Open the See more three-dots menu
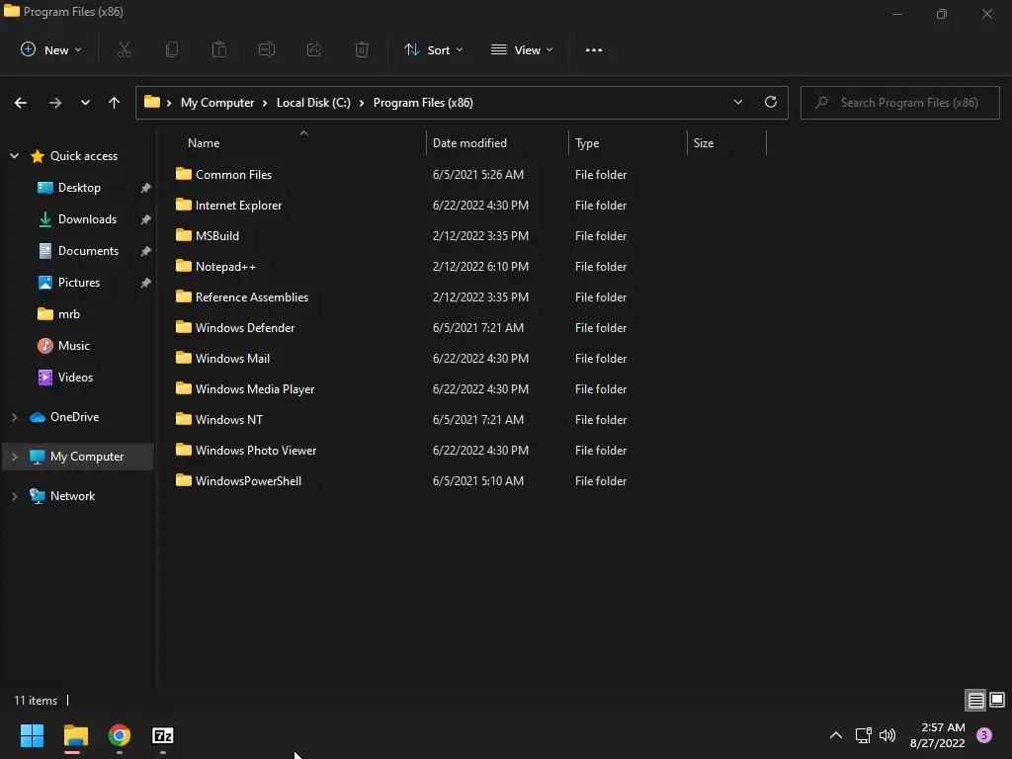This screenshot has height=759, width=1012. pos(594,49)
